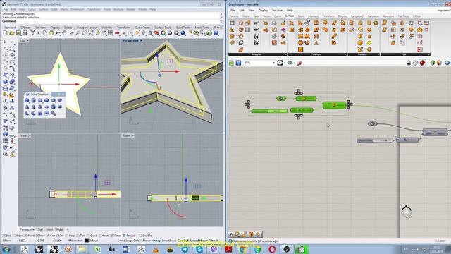Click 4 Viewports layout icon
The height and width of the screenshot is (254, 451).
click(111, 33)
